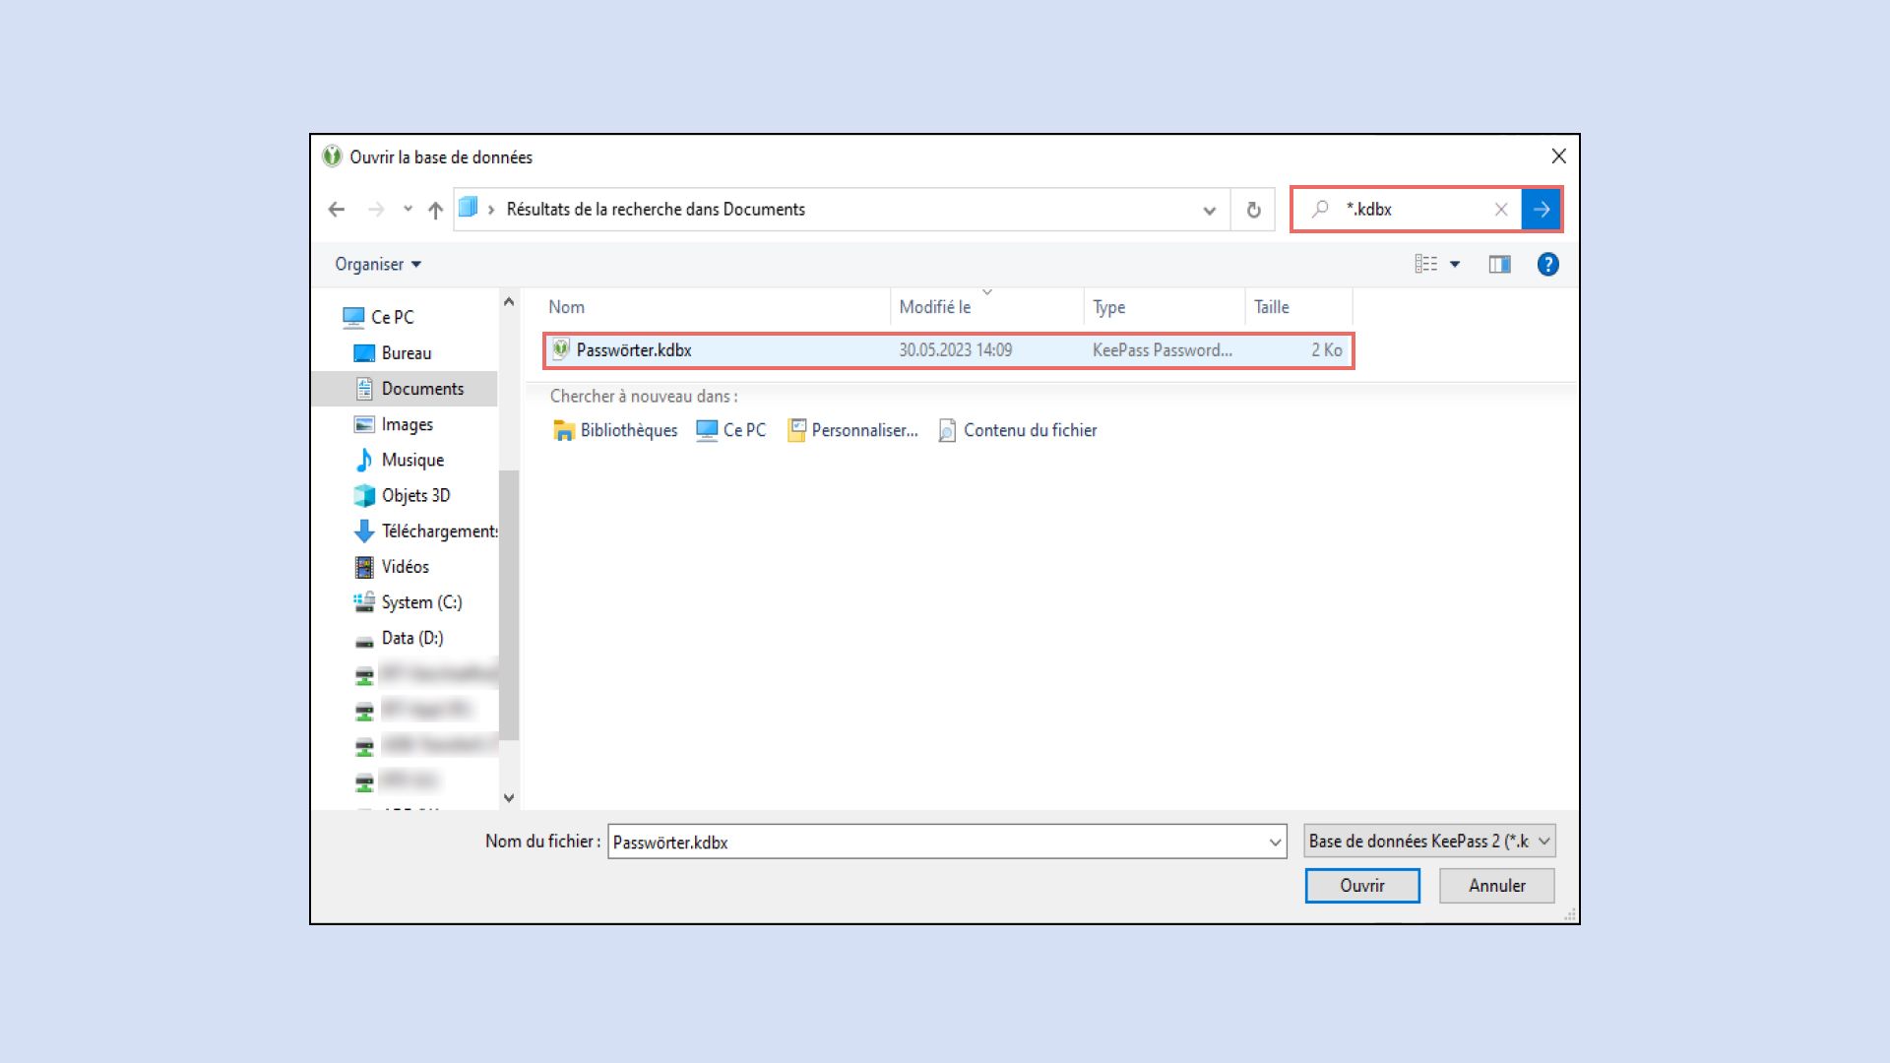Open the file type dropdown showing Base de données KeePass 2
1890x1063 pixels.
pos(1428,841)
